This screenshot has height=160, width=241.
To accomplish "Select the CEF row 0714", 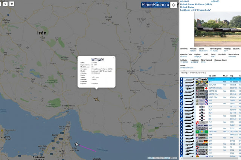I will 210,150.
